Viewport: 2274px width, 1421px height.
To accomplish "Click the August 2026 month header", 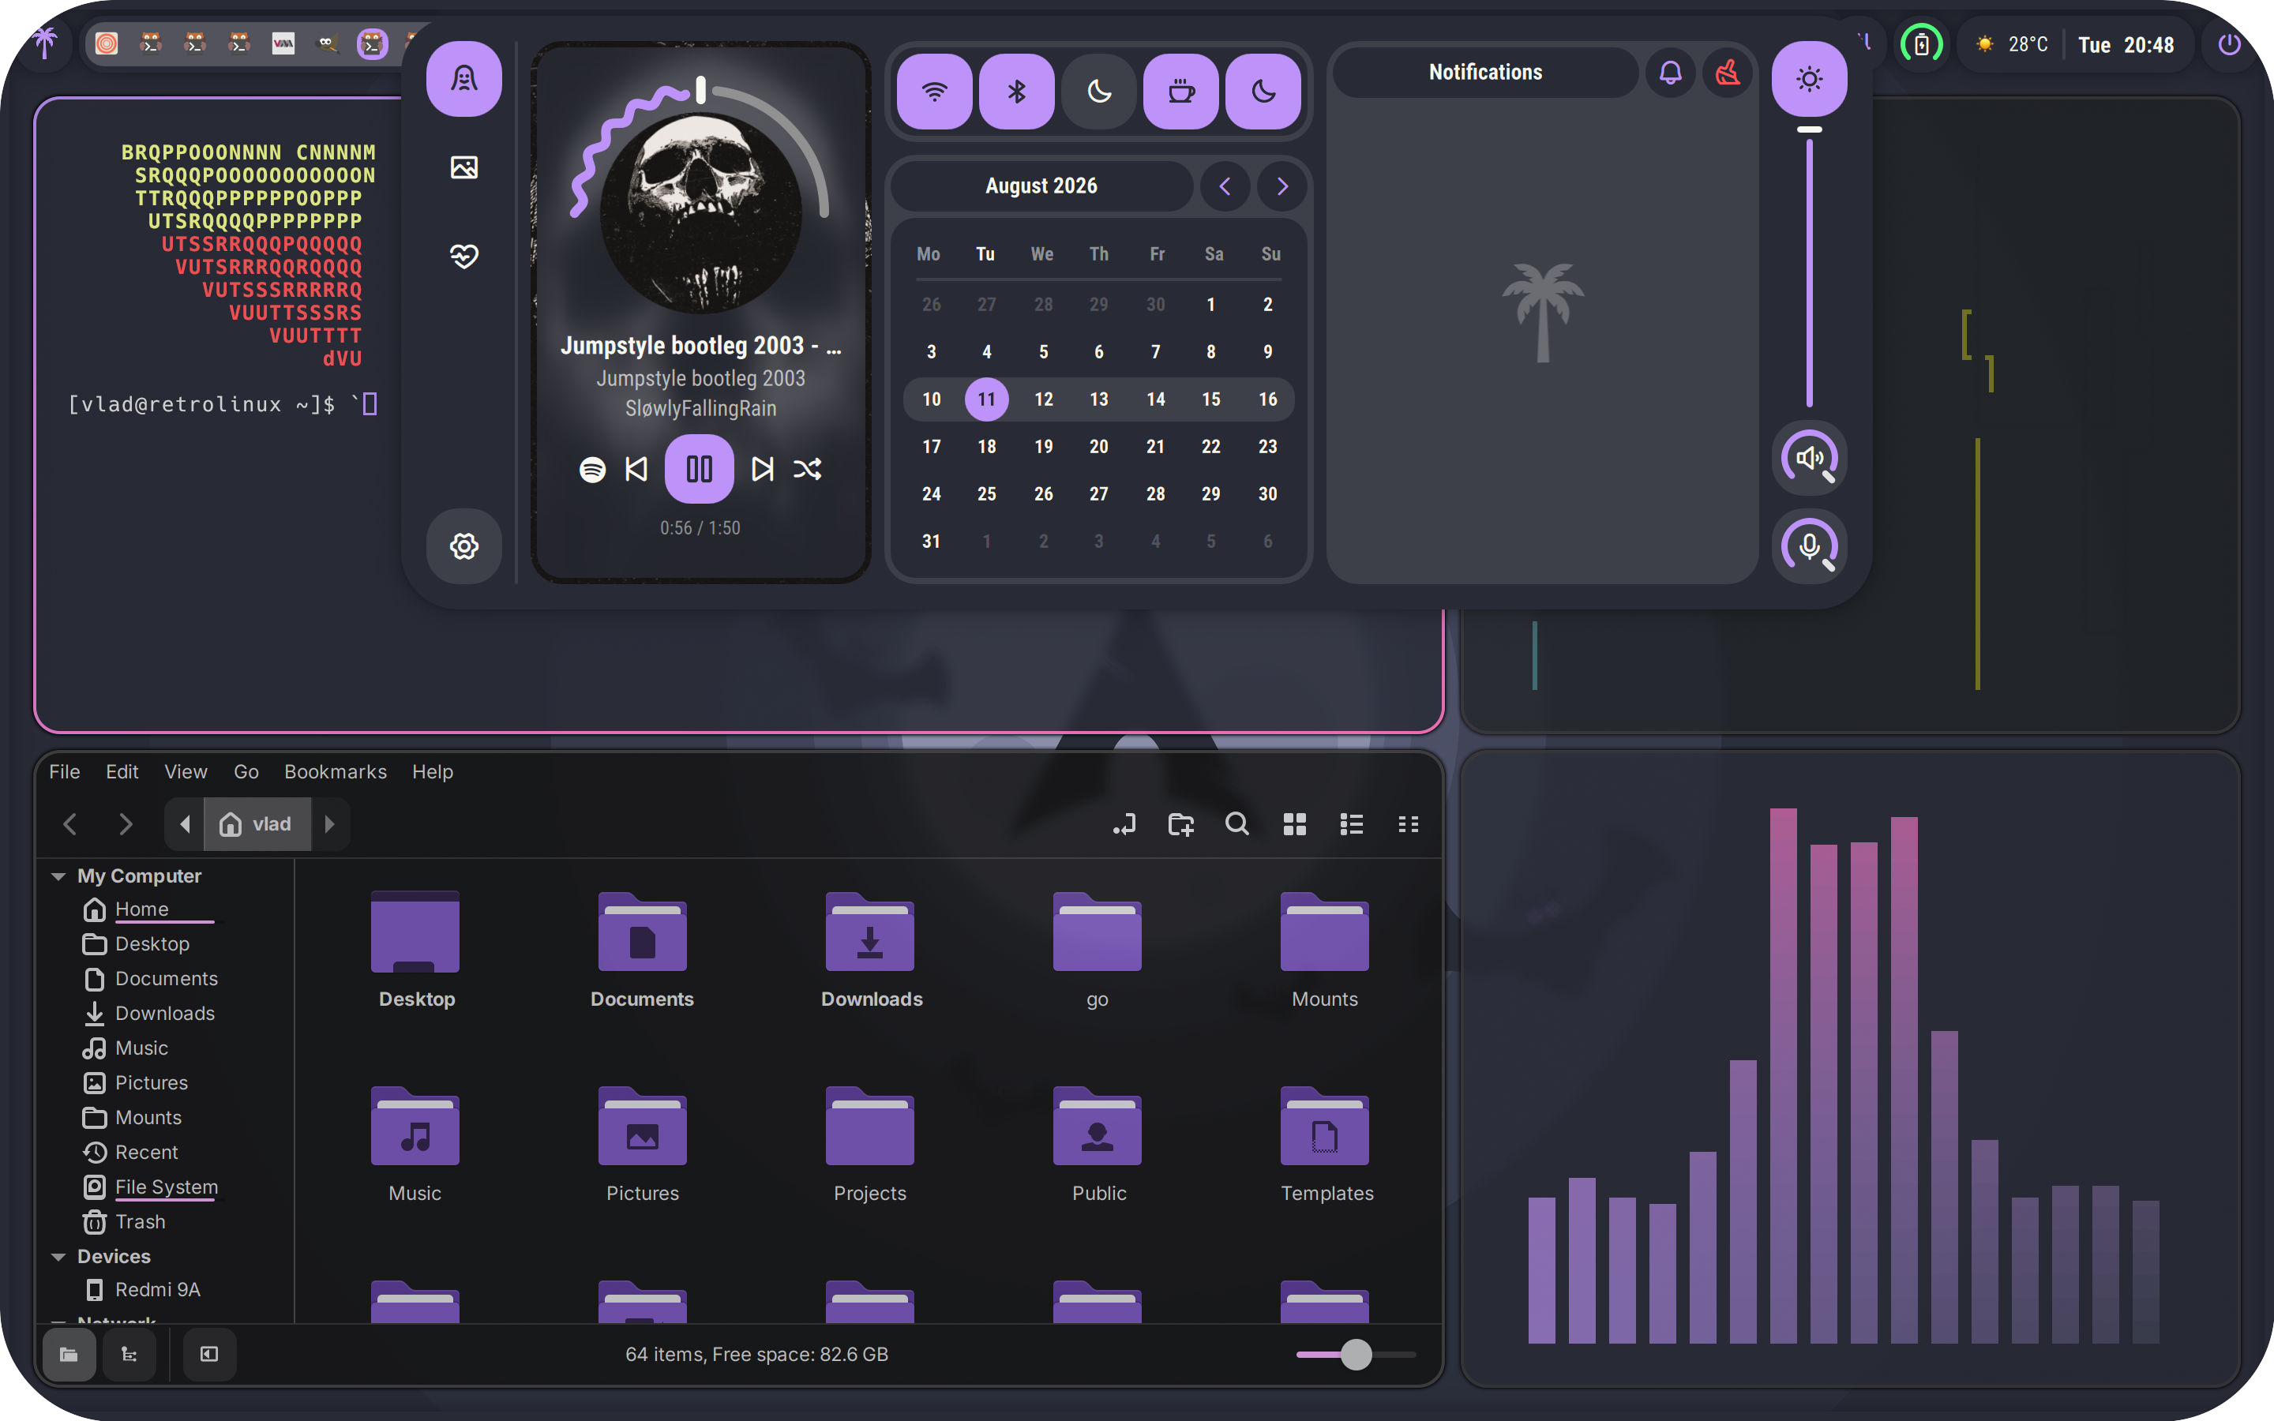I will pos(1041,186).
